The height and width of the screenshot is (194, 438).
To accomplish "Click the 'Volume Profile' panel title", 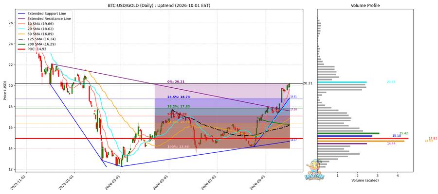I will (365, 5).
